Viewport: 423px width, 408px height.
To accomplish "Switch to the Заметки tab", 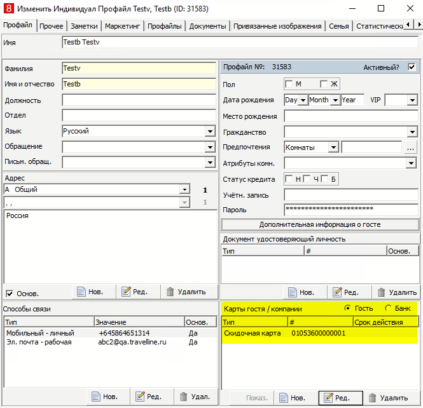I will coord(84,26).
